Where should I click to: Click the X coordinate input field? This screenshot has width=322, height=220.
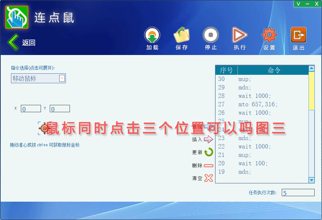pyautogui.click(x=31, y=109)
